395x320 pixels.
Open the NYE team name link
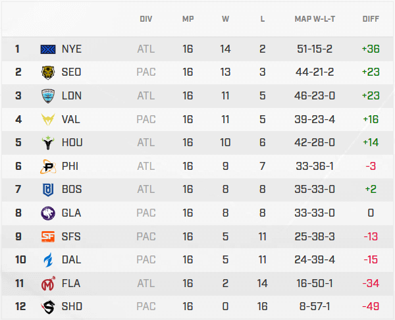pyautogui.click(x=71, y=49)
